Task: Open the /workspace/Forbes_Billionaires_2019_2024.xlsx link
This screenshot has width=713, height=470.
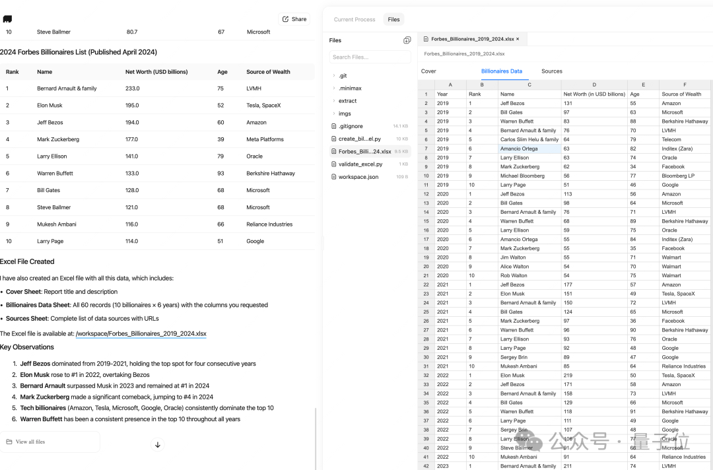Action: pyautogui.click(x=141, y=333)
